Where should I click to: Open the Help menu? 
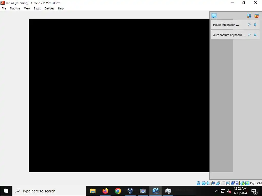pyautogui.click(x=61, y=8)
